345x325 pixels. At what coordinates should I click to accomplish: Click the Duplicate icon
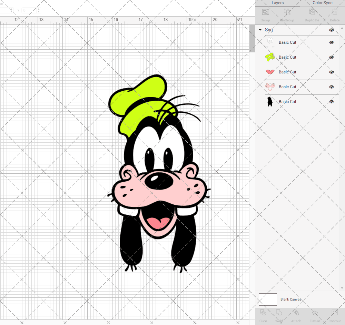click(312, 12)
